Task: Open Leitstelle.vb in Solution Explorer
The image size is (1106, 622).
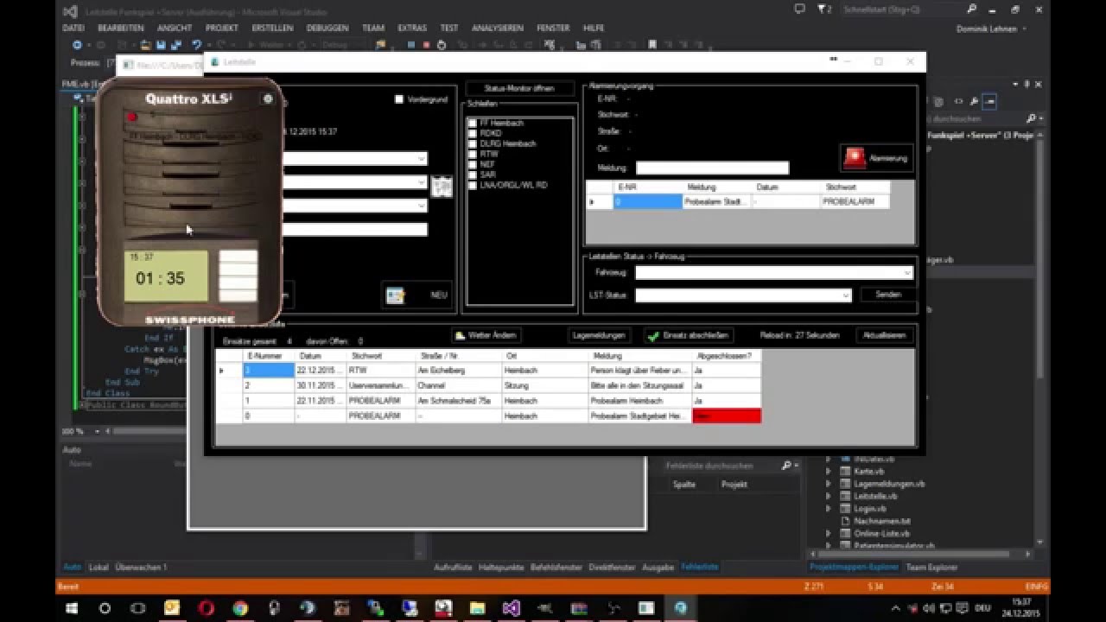Action: pos(875,496)
